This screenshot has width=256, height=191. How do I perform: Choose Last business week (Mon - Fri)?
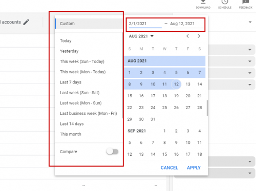pos(89,113)
